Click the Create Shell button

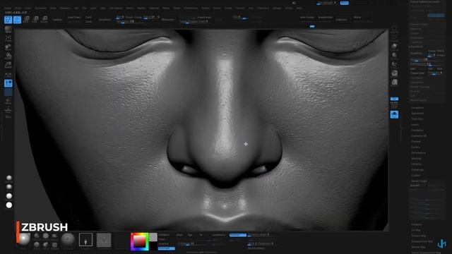click(x=417, y=73)
